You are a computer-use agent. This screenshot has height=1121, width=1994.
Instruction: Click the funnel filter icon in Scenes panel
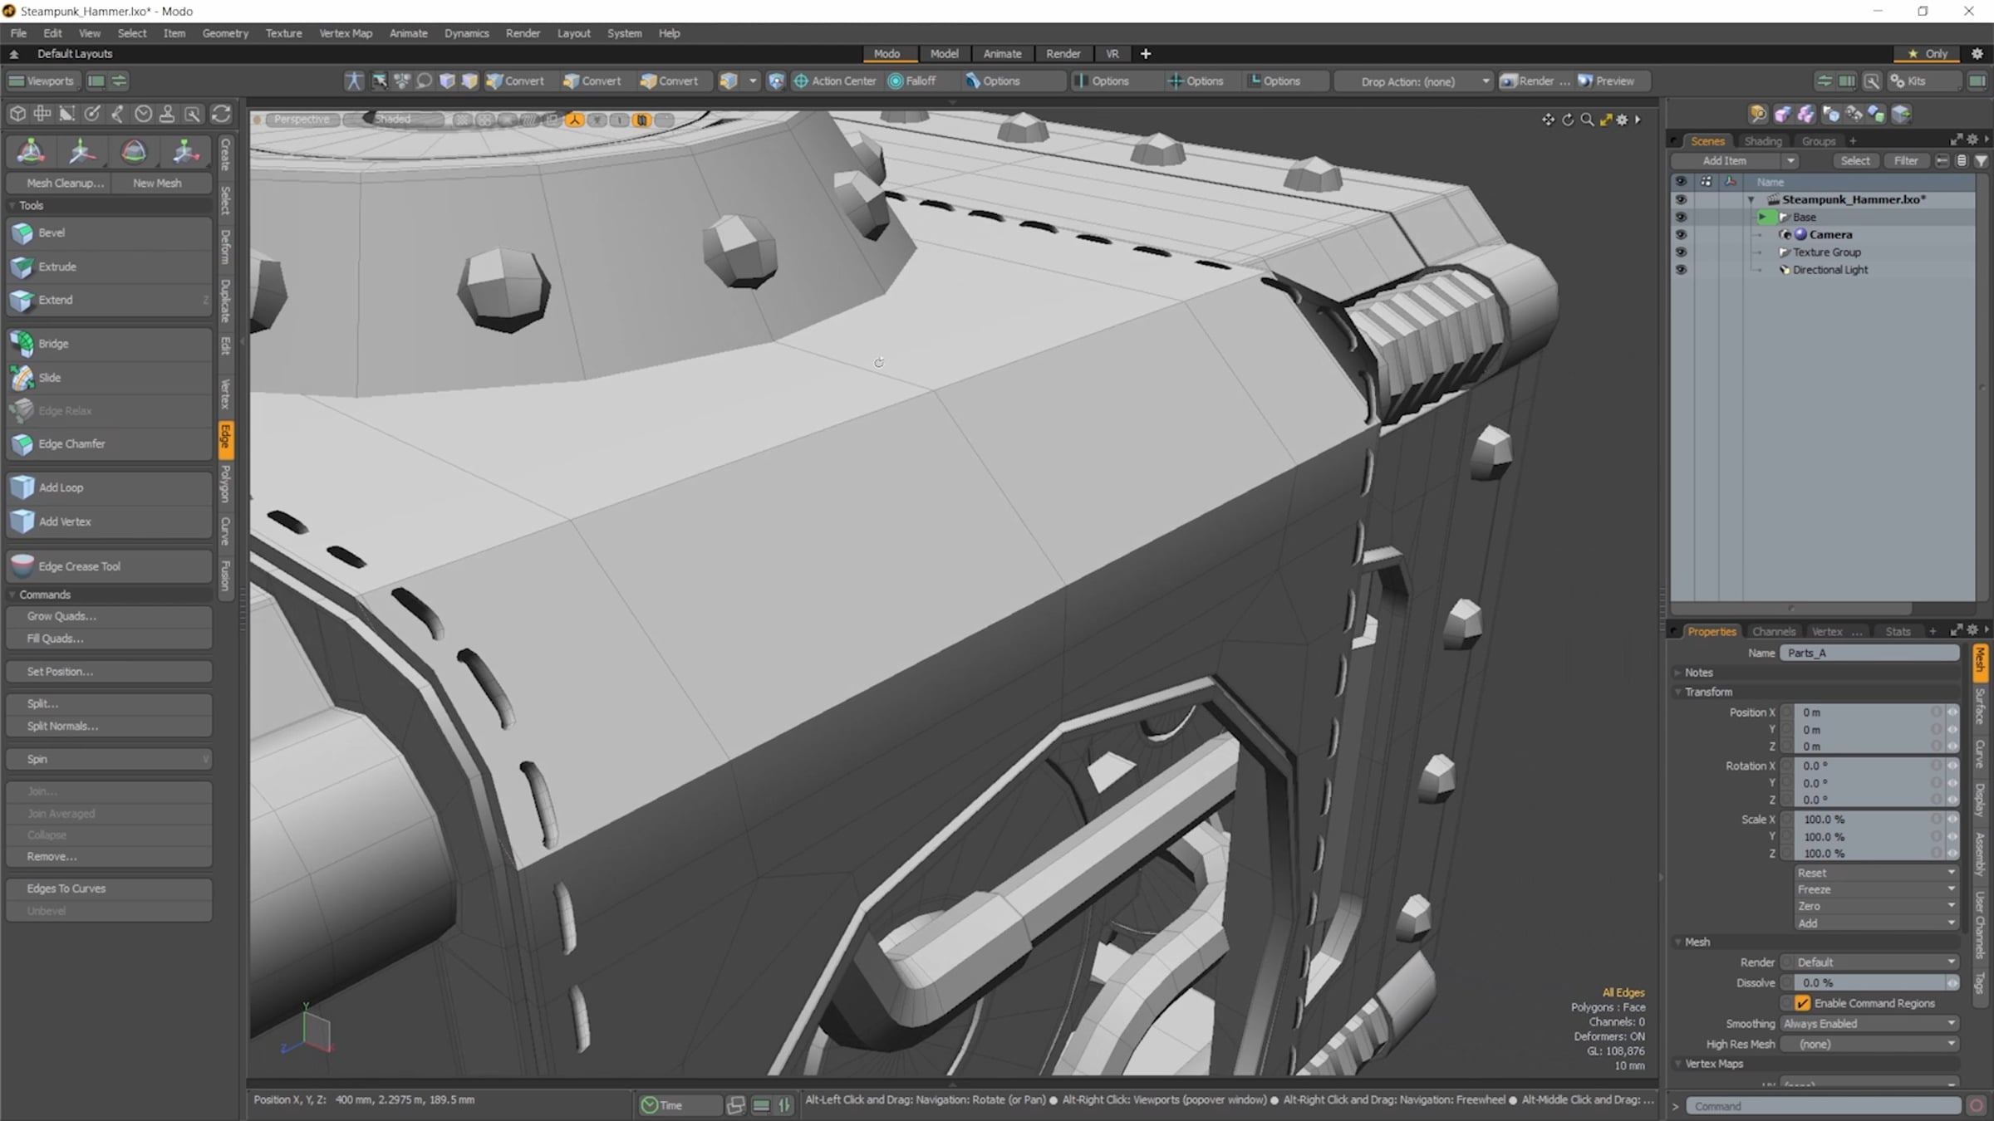(x=1981, y=161)
